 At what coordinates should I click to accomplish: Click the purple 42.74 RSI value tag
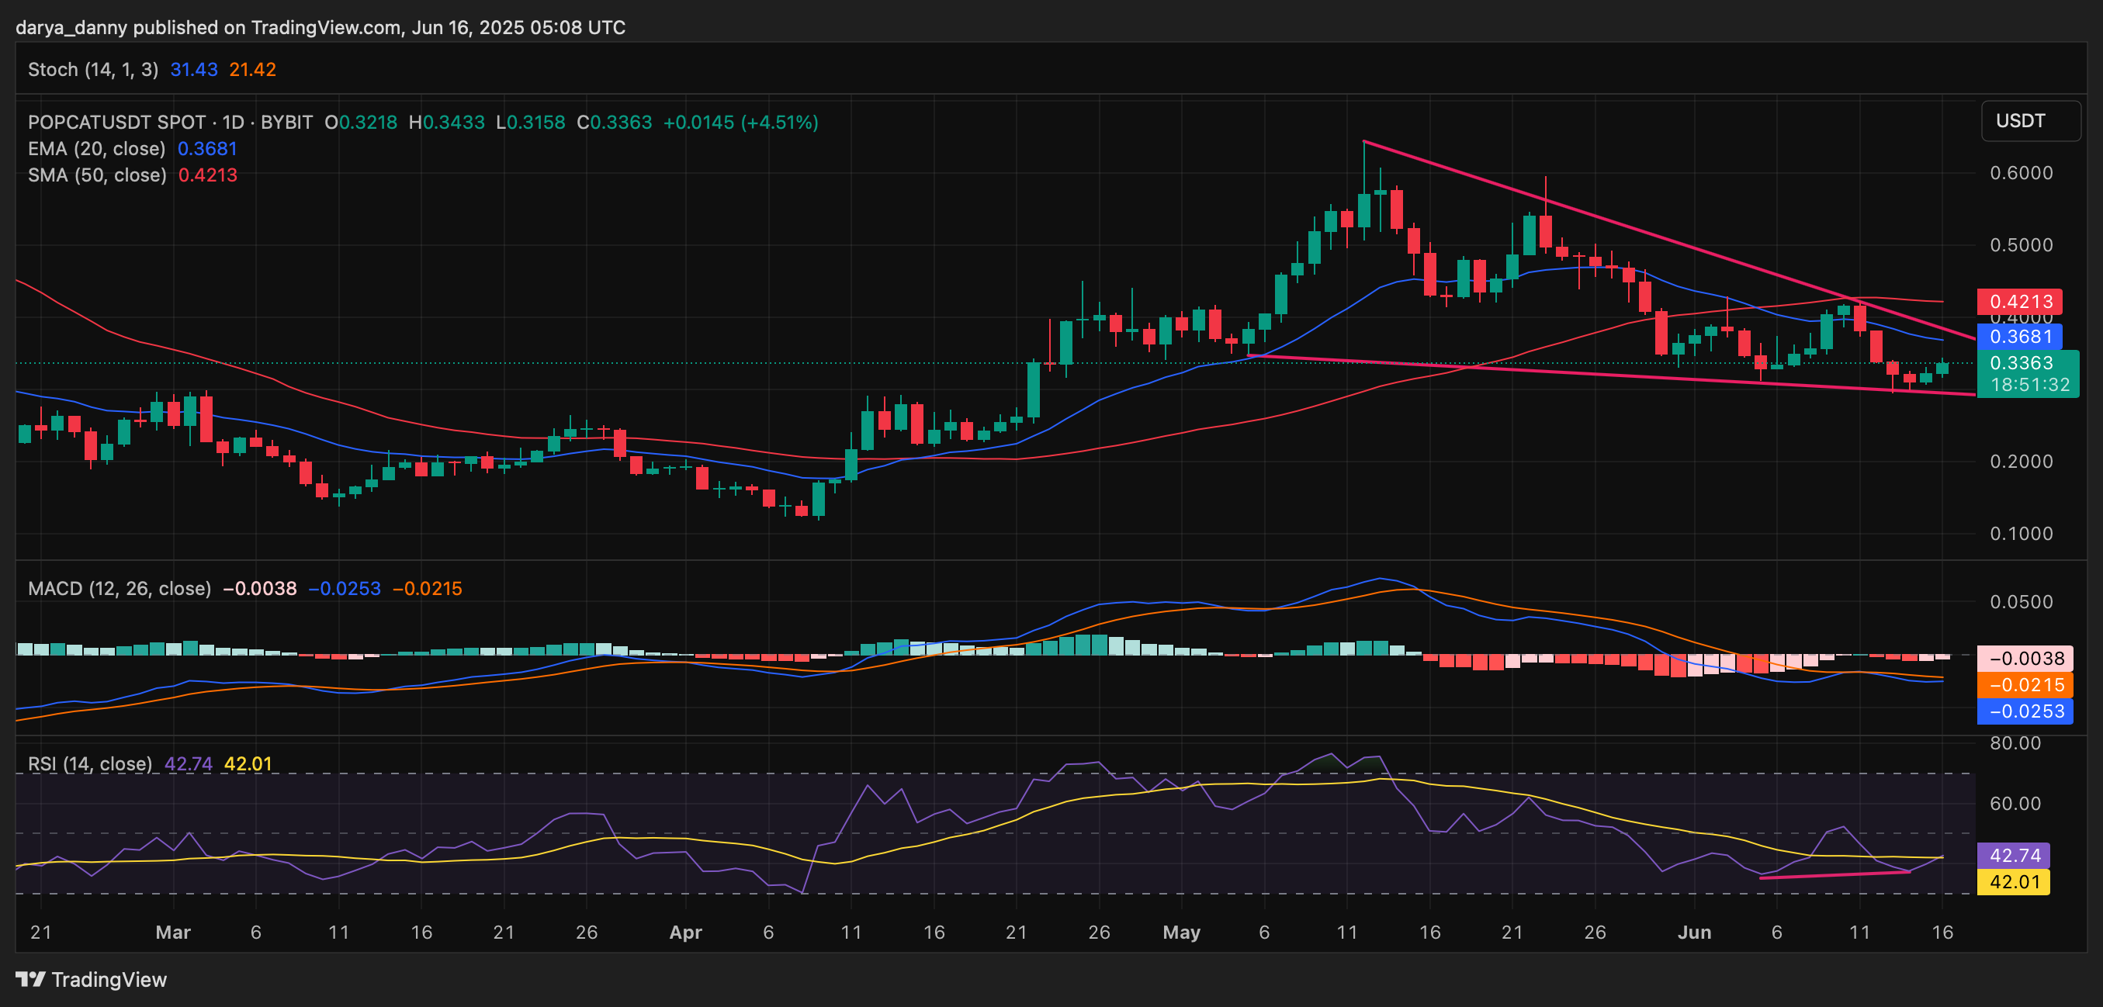pos(2014,855)
